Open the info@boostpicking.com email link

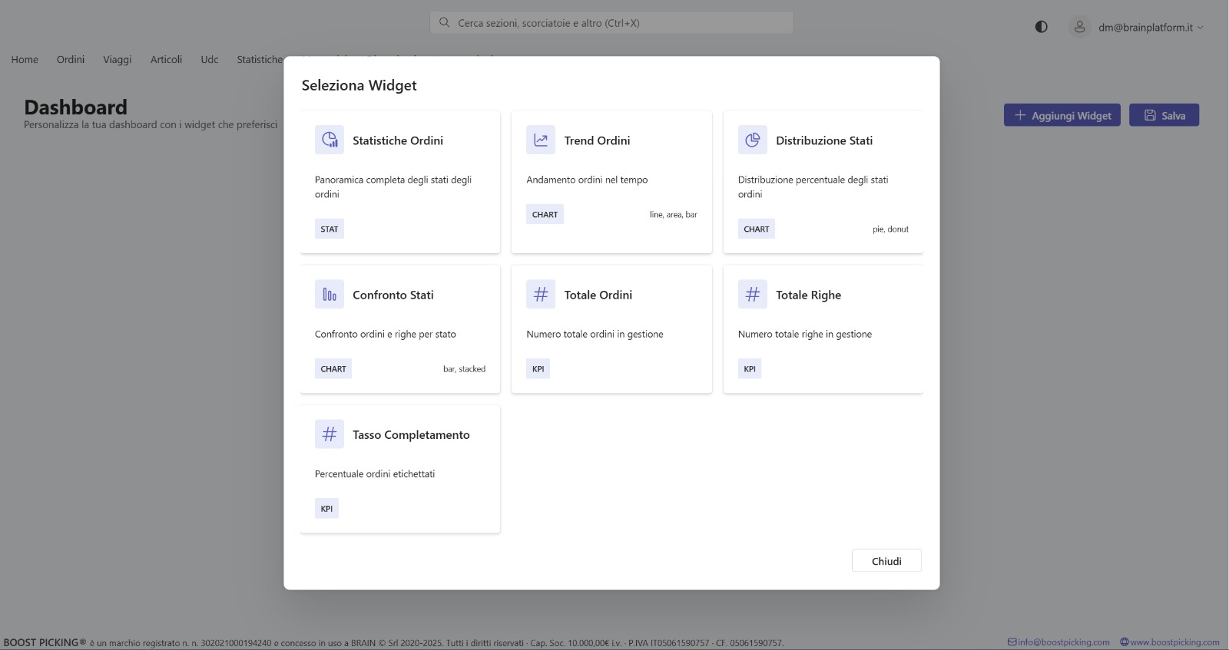pos(1064,642)
